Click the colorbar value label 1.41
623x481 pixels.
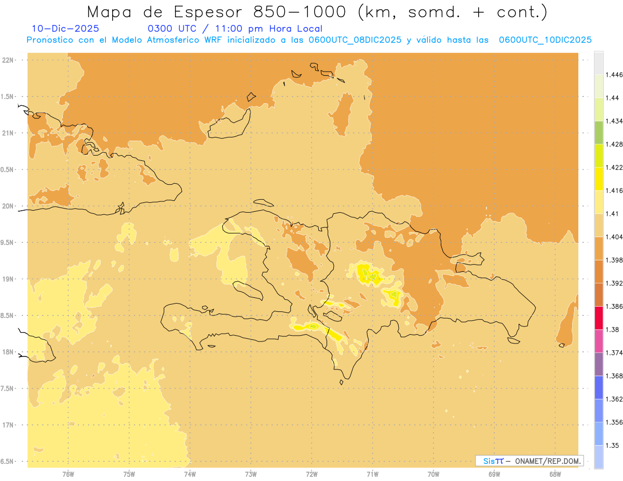613,214
